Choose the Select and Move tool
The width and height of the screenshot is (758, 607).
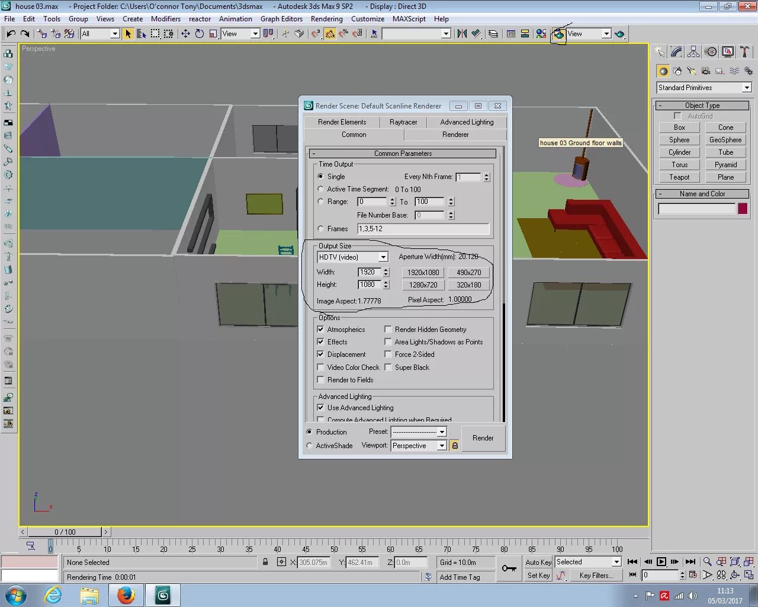[185, 34]
